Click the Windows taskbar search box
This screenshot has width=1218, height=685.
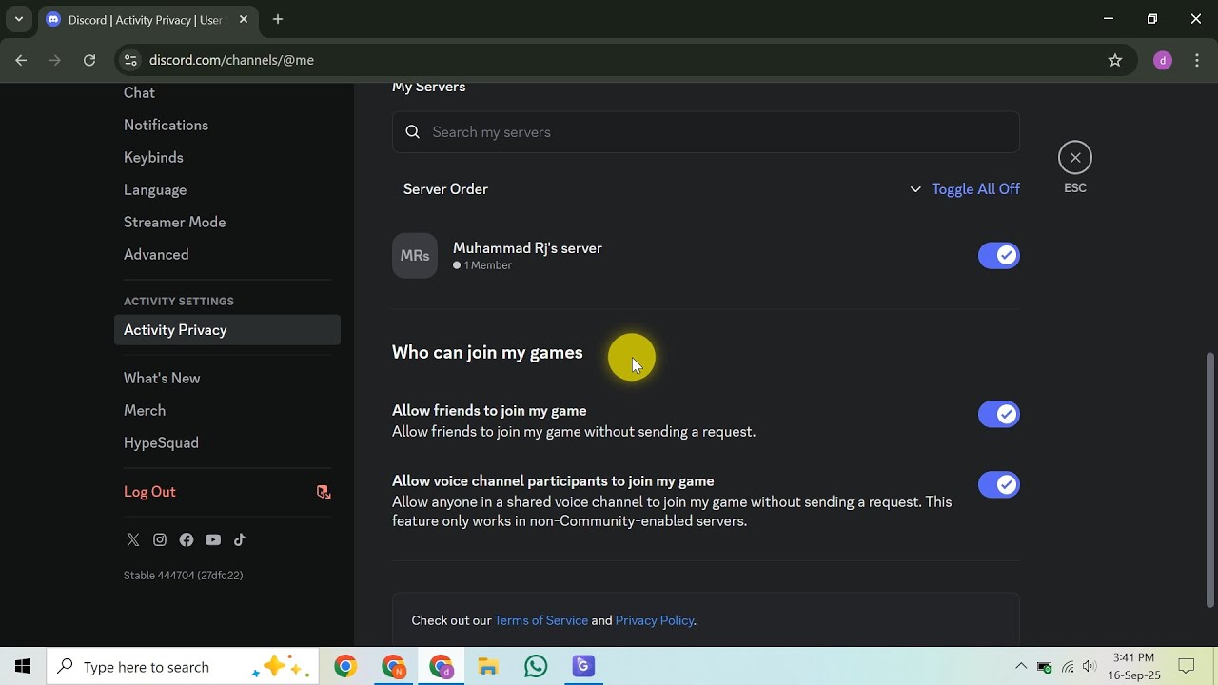181,667
